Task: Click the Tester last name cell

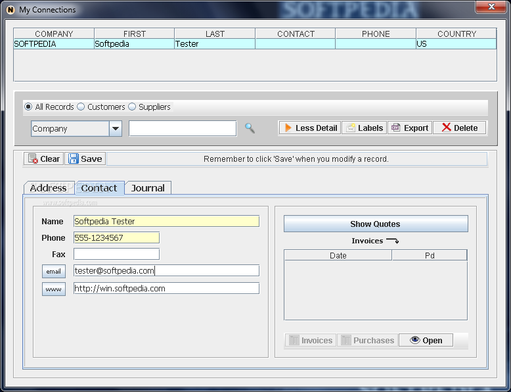Action: pyautogui.click(x=215, y=43)
